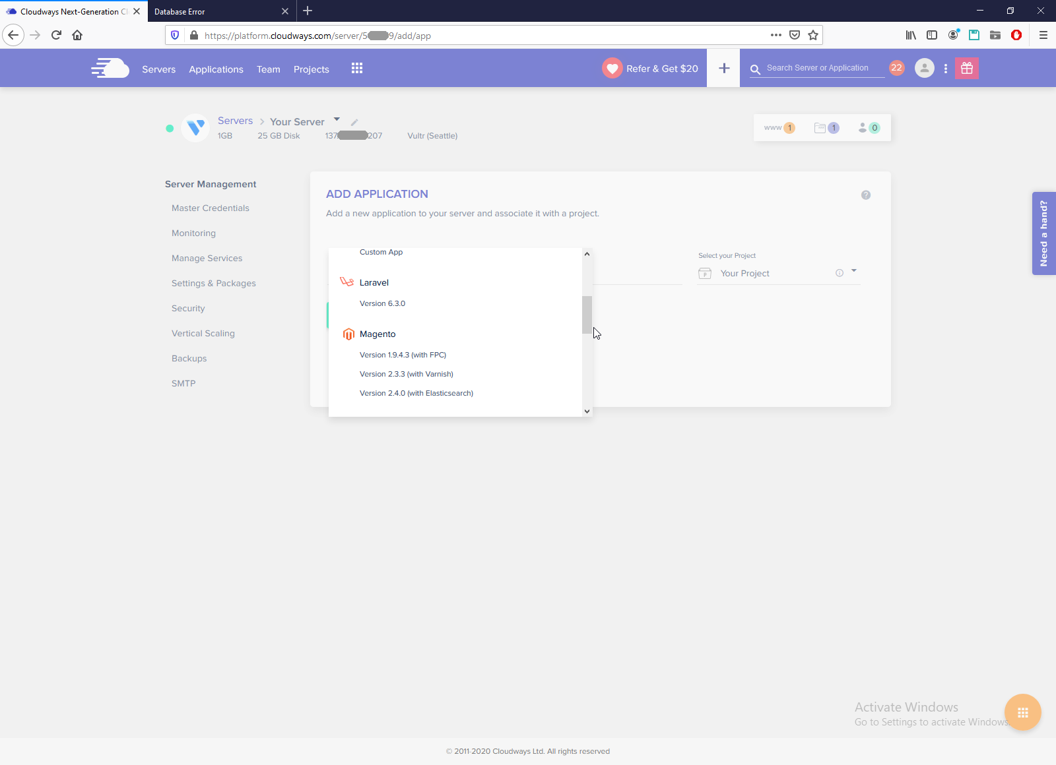Click the Vultr provider logo
The width and height of the screenshot is (1056, 765).
[195, 128]
